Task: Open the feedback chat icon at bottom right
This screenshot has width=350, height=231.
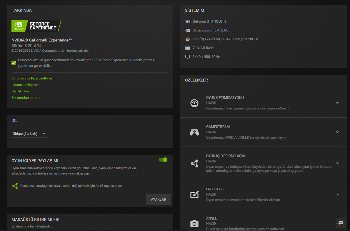Action: pyautogui.click(x=341, y=223)
